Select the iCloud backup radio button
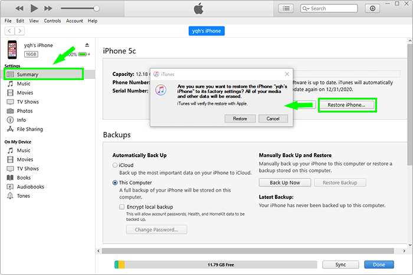The image size is (413, 275). pyautogui.click(x=115, y=165)
